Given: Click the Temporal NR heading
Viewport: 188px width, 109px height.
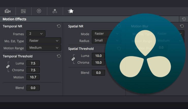Looking at the screenshot, I should pyautogui.click(x=12, y=26).
